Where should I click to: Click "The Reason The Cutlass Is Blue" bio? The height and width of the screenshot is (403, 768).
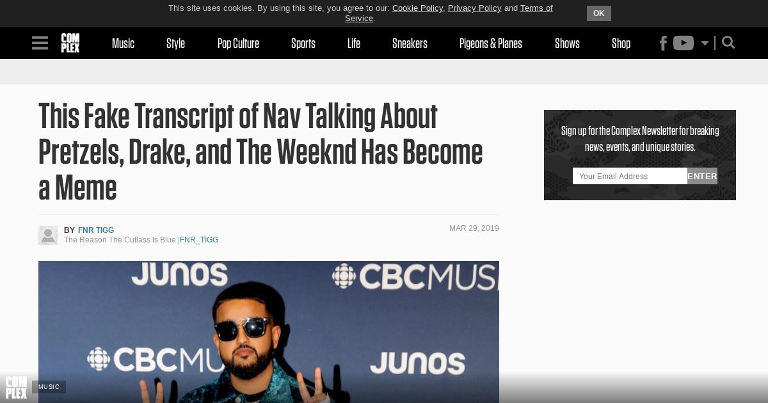click(x=120, y=240)
